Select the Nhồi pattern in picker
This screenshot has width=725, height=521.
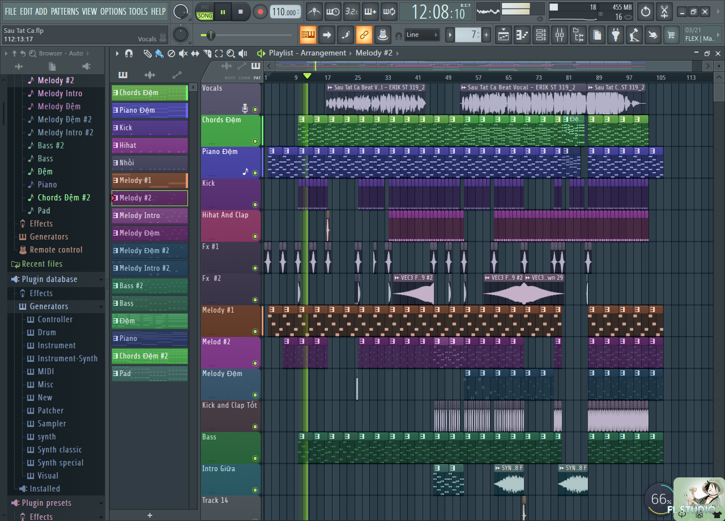click(150, 163)
